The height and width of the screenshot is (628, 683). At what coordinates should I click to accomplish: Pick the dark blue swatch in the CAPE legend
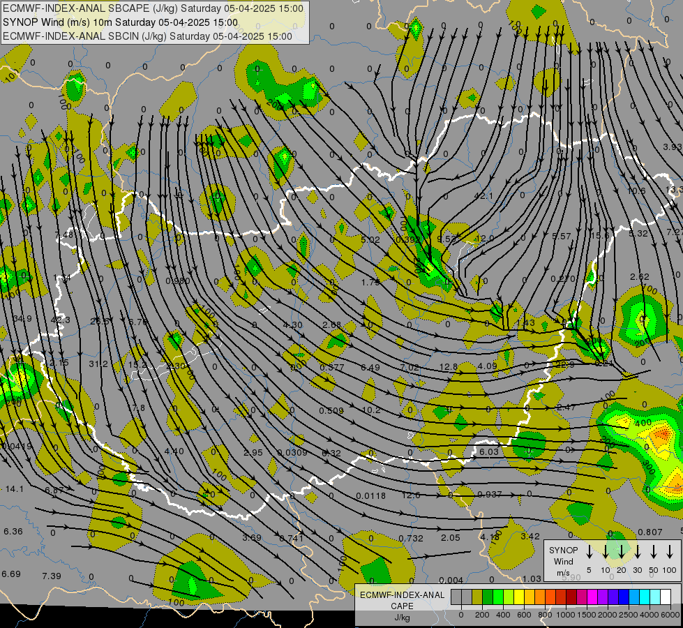pos(624,597)
